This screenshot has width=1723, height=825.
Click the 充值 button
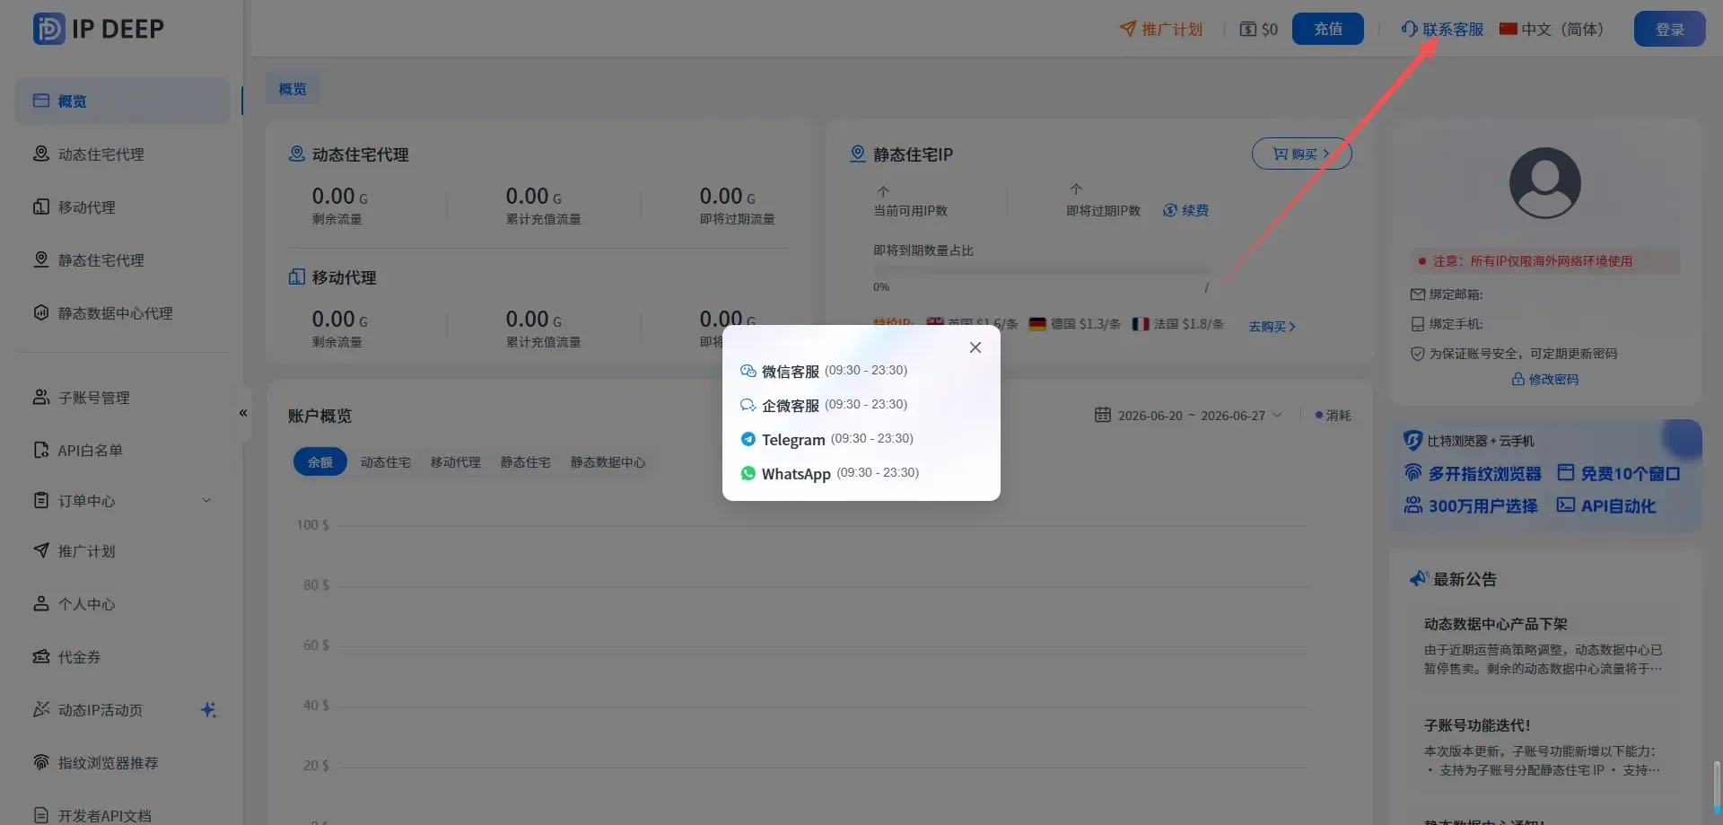1328,29
